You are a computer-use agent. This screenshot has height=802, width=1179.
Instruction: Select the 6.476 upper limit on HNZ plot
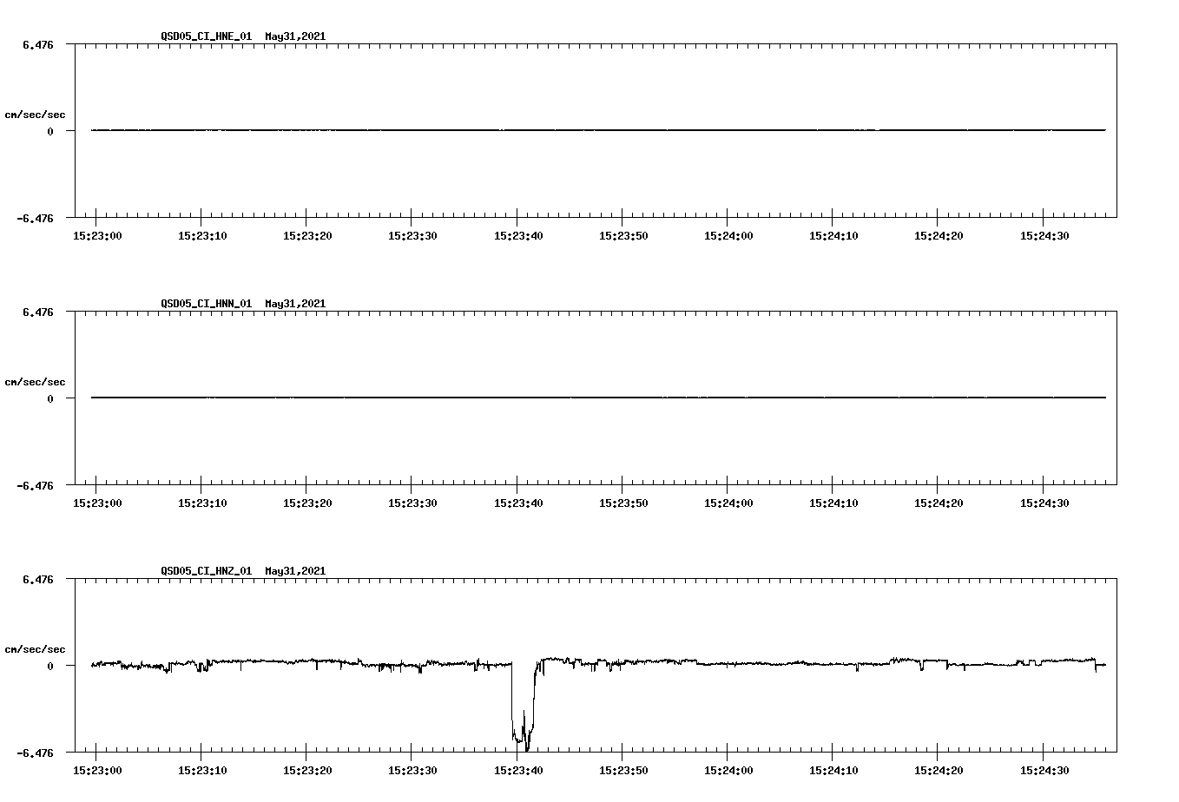pos(38,579)
